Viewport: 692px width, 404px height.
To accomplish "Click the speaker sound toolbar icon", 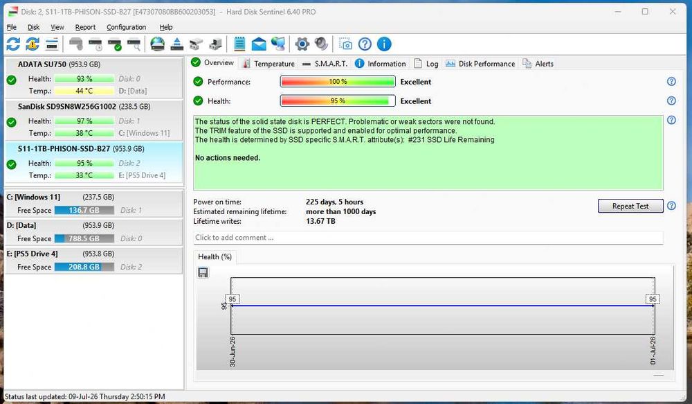I will (x=321, y=44).
